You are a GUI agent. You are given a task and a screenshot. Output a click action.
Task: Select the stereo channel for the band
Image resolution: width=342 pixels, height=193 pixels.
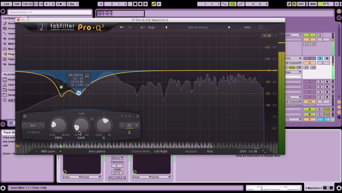point(129,126)
